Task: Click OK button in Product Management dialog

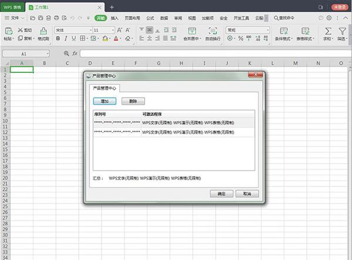Action: [x=222, y=194]
